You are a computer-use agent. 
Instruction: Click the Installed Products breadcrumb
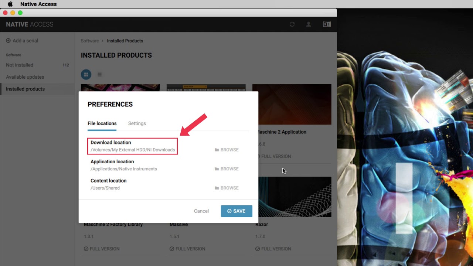(125, 41)
